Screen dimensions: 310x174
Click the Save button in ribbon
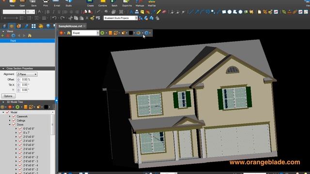(x=33, y=3)
